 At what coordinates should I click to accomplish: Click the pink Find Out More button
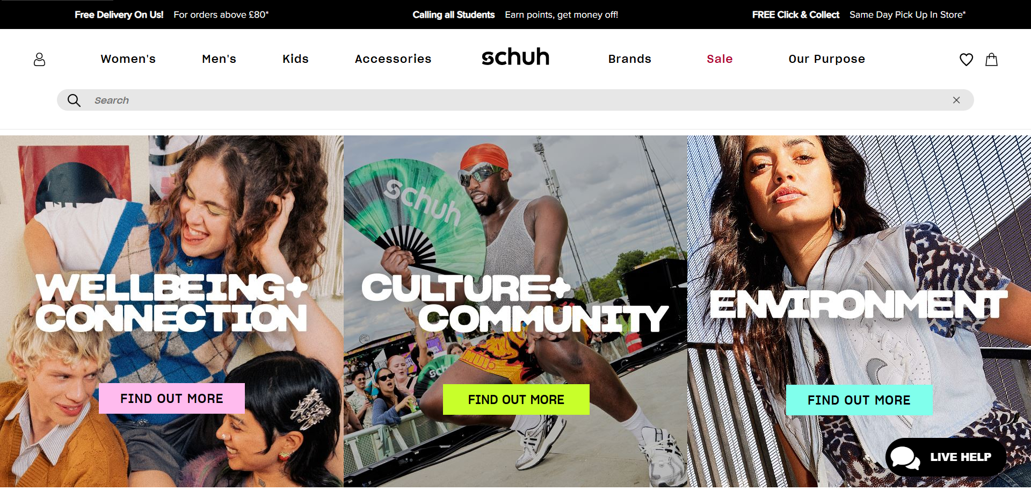click(x=172, y=399)
